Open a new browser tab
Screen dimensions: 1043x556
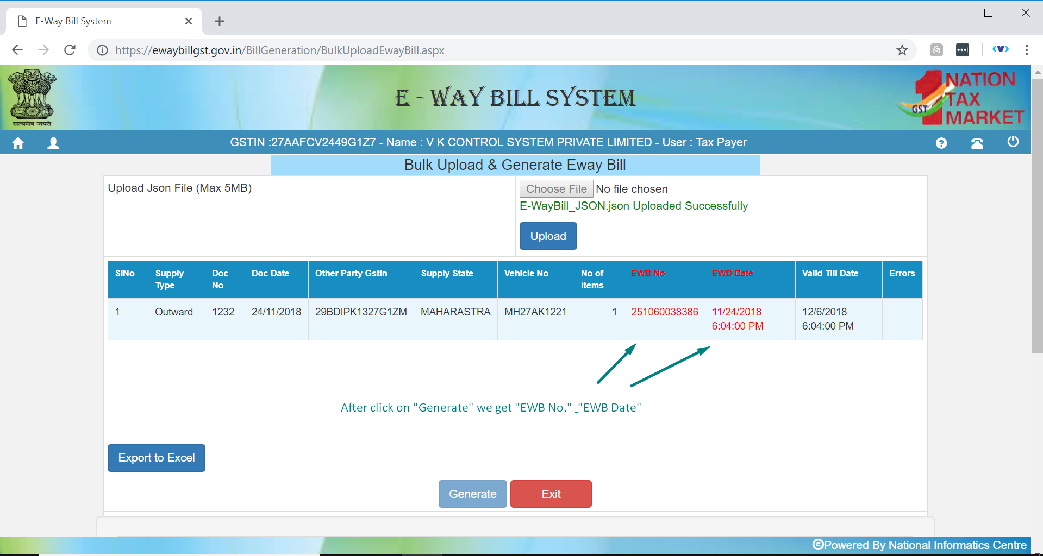pyautogui.click(x=220, y=21)
